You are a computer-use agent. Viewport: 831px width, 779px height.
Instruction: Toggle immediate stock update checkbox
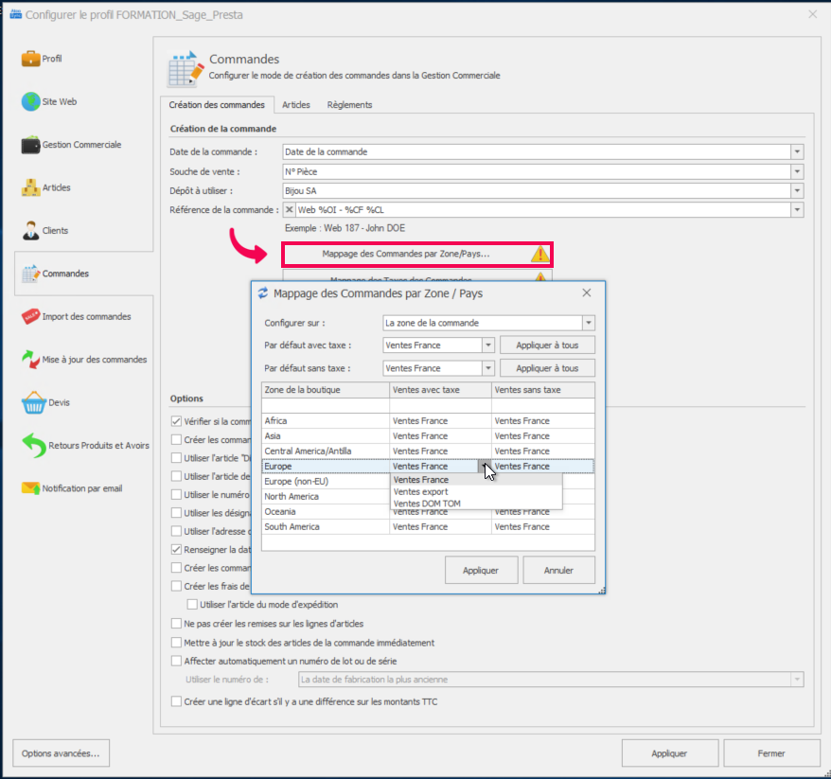(176, 643)
